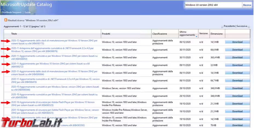The image size is (254, 128).
Task: Click the sort arrow under Ultimo aggiornamento
Action: click(197, 36)
